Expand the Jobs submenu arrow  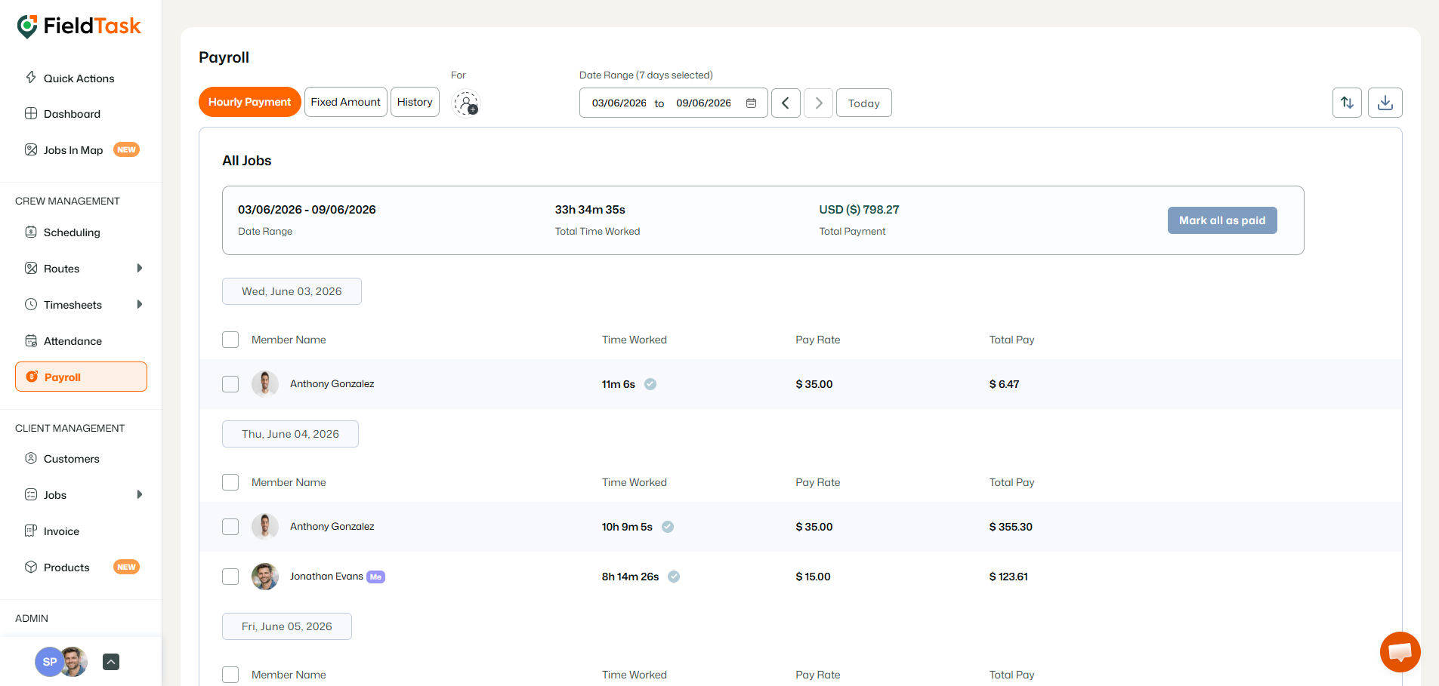(140, 494)
